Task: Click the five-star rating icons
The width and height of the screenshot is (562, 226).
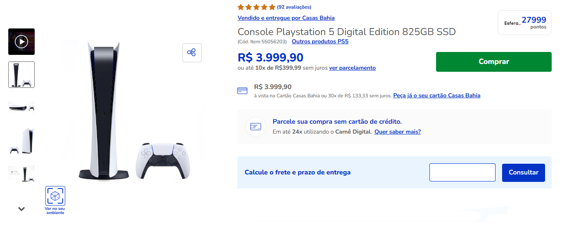Action: [x=256, y=7]
